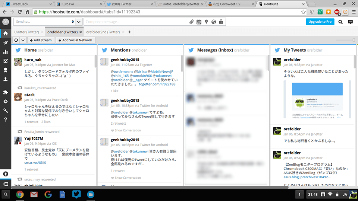Image resolution: width=358 pixels, height=201 pixels.
Task: Open the Send to profile dropdown arrow
Action: [79, 22]
